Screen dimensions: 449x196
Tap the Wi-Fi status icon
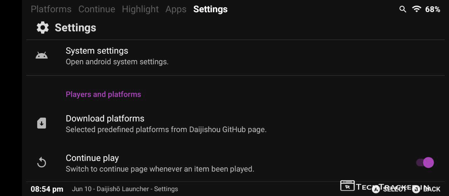coord(417,9)
